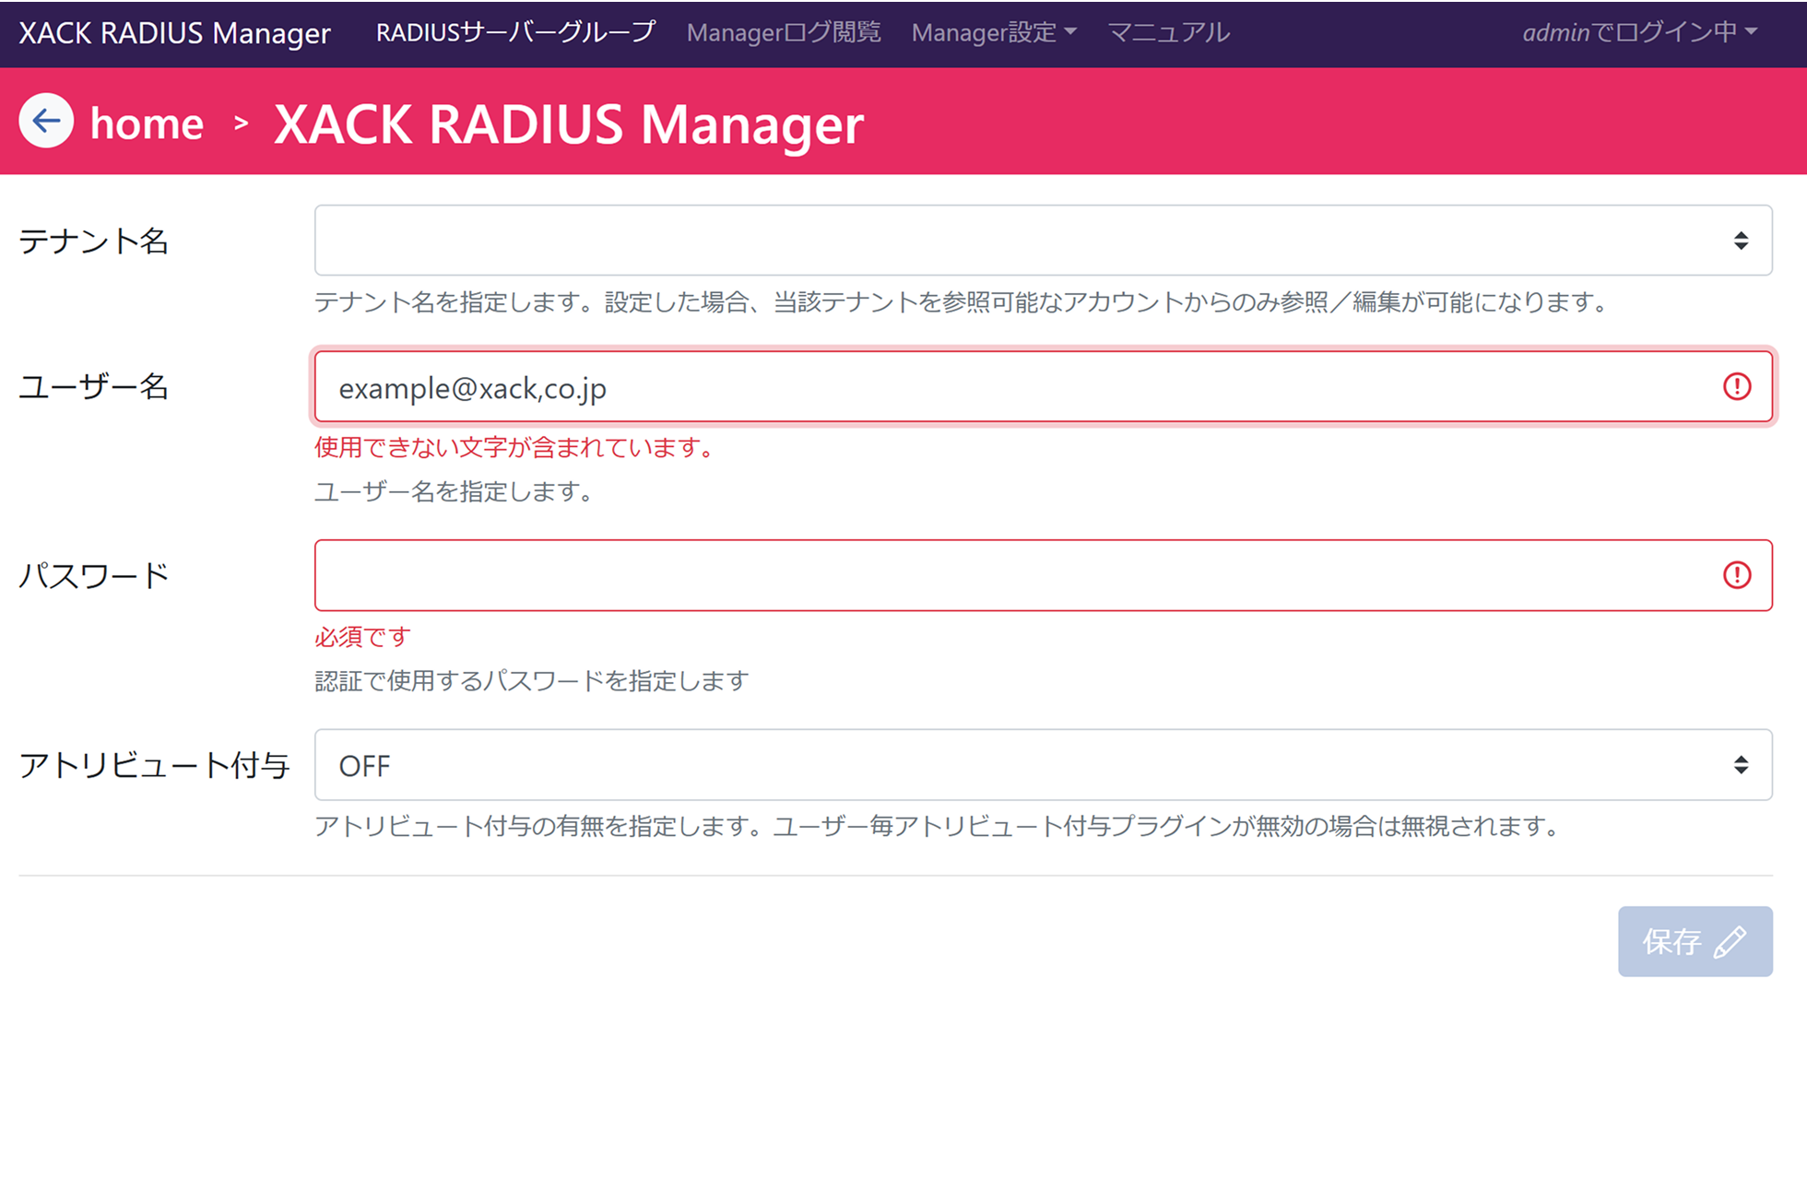Click the password field error warning icon
The width and height of the screenshot is (1807, 1178).
coord(1737,575)
